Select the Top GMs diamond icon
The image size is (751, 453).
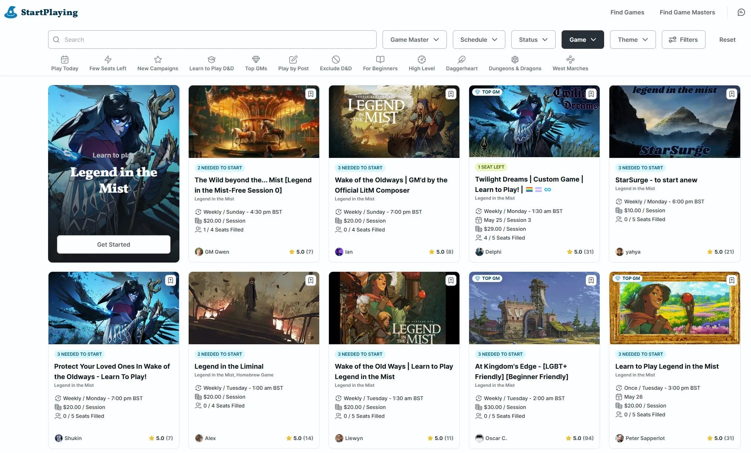[256, 59]
